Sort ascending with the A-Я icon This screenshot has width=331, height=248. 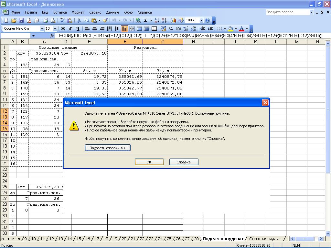156,20
